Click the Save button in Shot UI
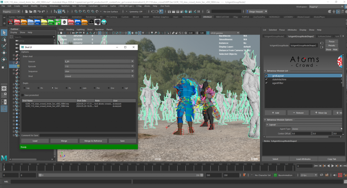Viewport: 347px width, 188px height. (122, 141)
